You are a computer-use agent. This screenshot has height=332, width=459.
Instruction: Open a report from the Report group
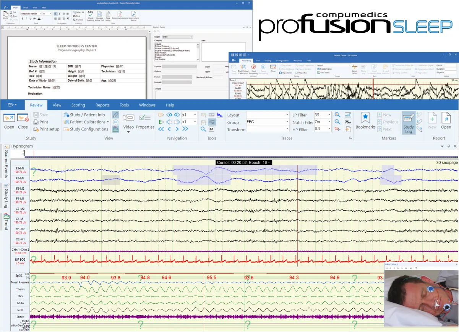point(446,121)
